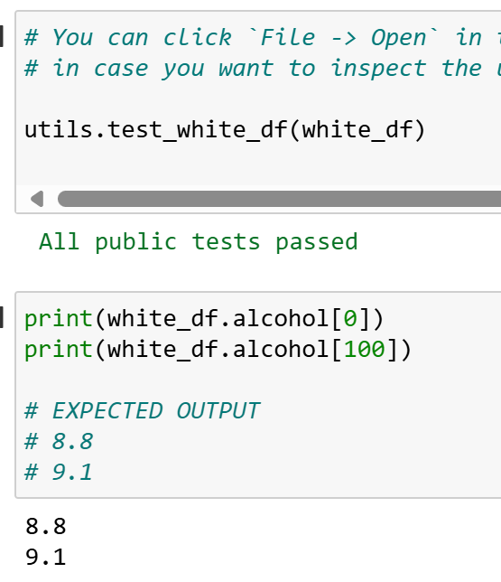
Task: Click the '# EXPECTED OUTPUT' comment
Action: [x=143, y=411]
